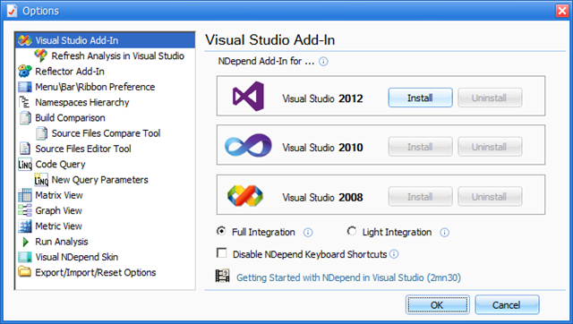The width and height of the screenshot is (573, 324).
Task: Install add-in for Visual Studio 2012
Action: pyautogui.click(x=420, y=98)
